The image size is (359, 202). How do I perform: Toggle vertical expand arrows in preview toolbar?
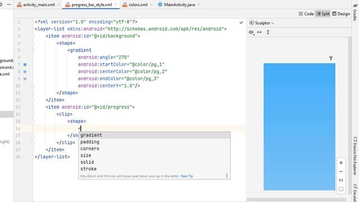click(x=268, y=33)
